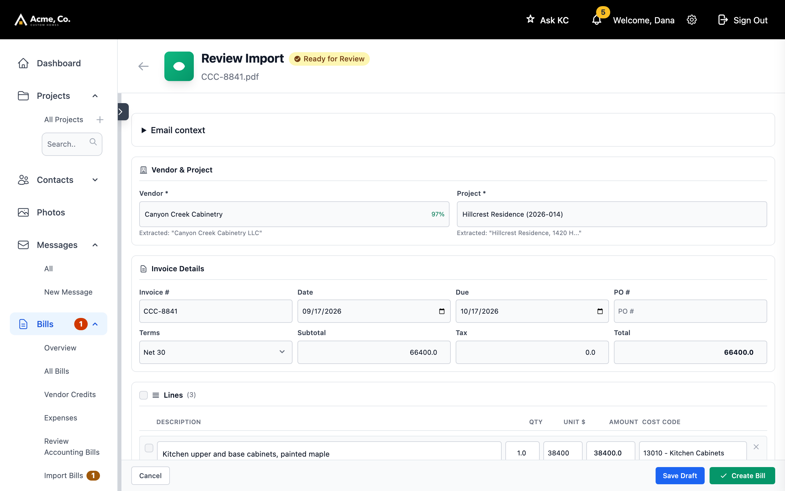Viewport: 785px width, 491px height.
Task: Go back using the left arrow
Action: (x=144, y=66)
